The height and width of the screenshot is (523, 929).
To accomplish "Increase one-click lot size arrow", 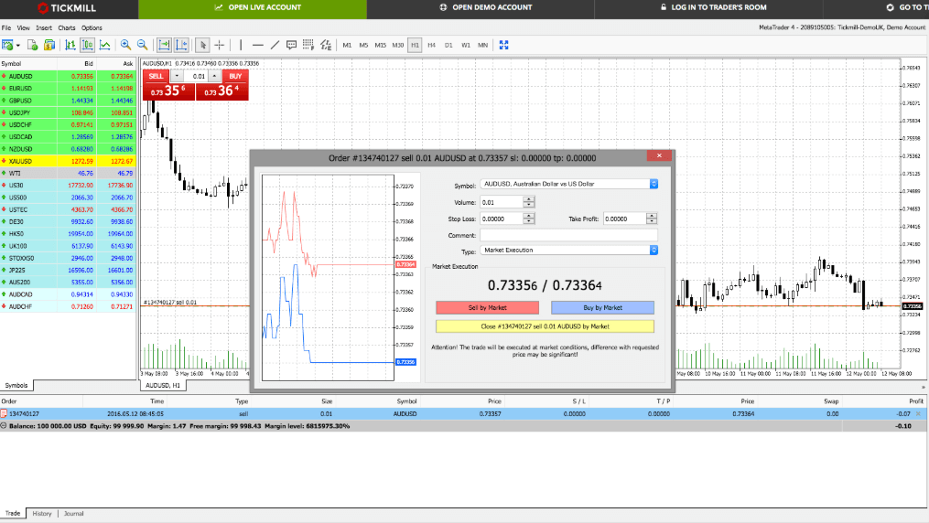I will click(214, 76).
